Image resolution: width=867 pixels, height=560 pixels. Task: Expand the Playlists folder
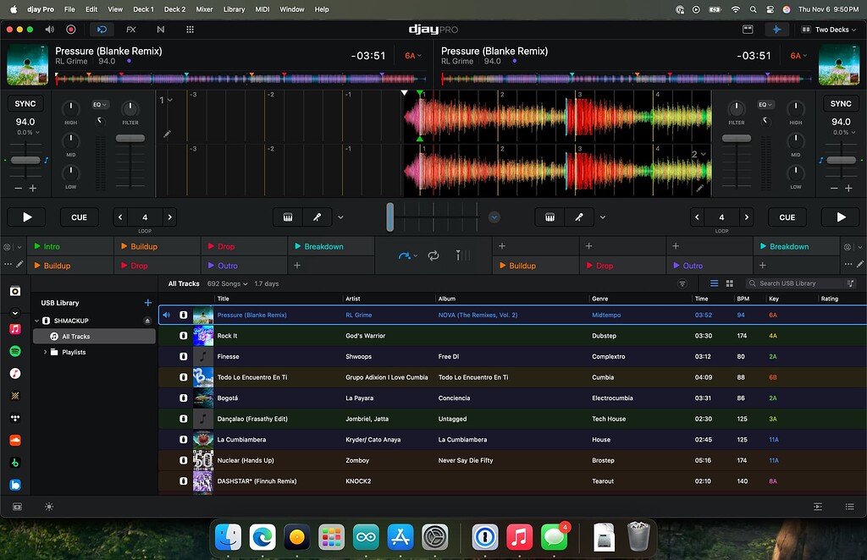pyautogui.click(x=46, y=352)
